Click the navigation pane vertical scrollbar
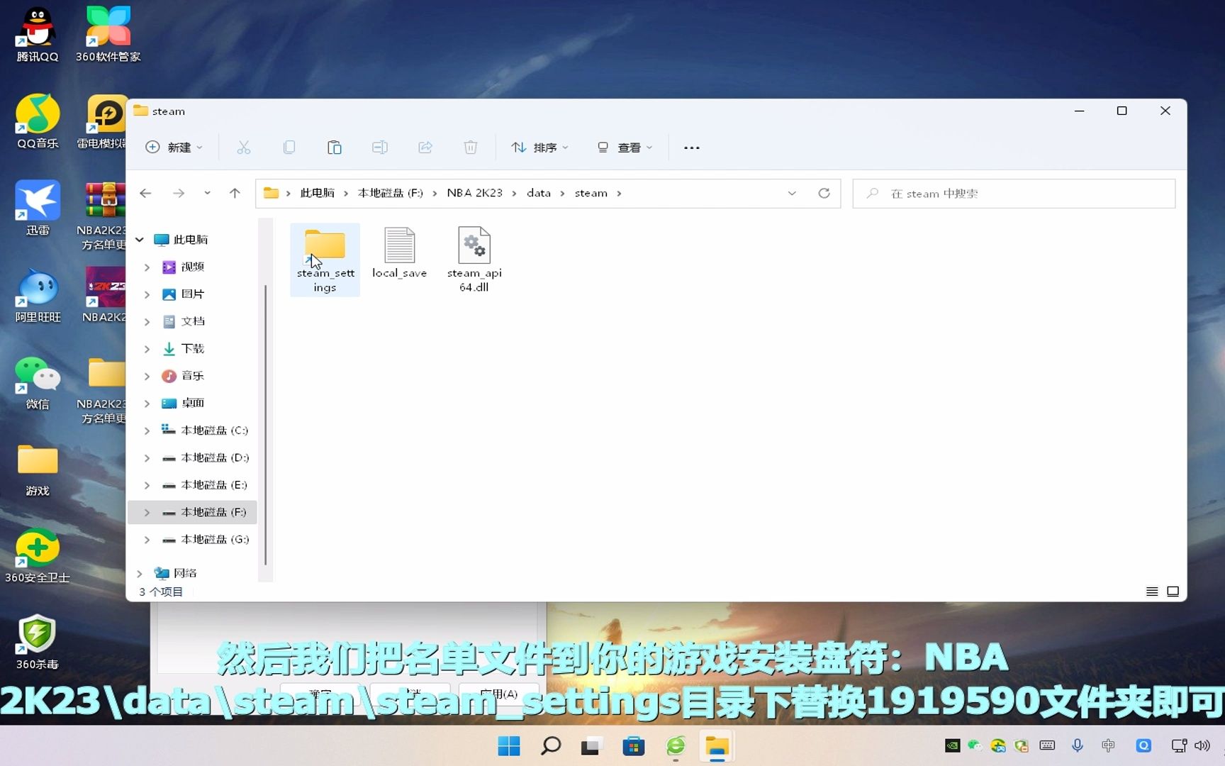Image resolution: width=1225 pixels, height=766 pixels. (265, 426)
